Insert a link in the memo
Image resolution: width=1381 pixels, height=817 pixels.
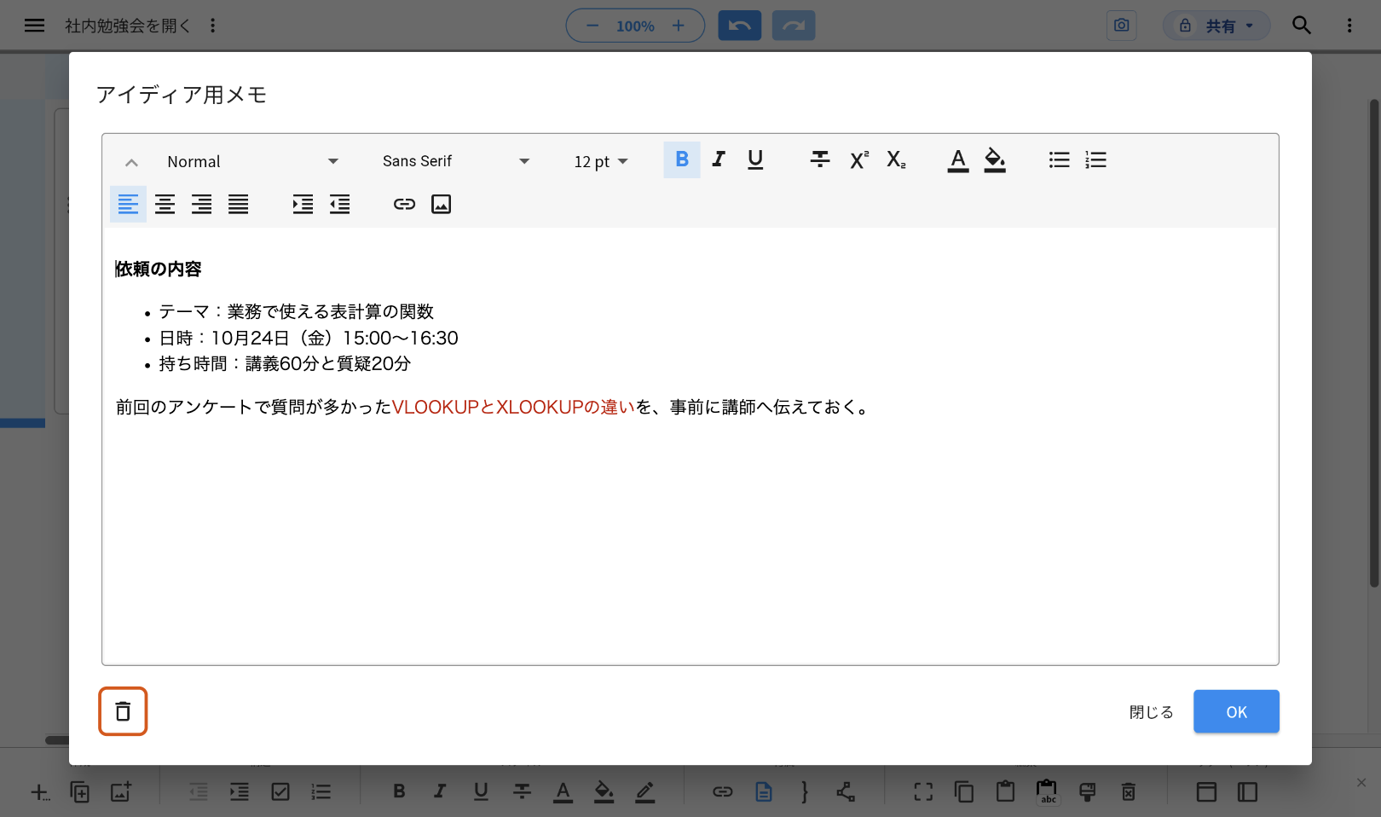[x=404, y=204]
